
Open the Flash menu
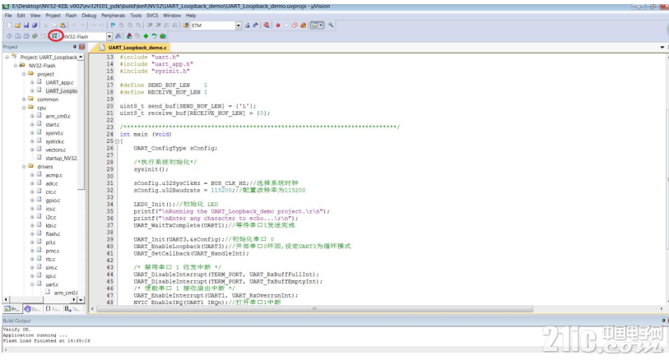(71, 16)
